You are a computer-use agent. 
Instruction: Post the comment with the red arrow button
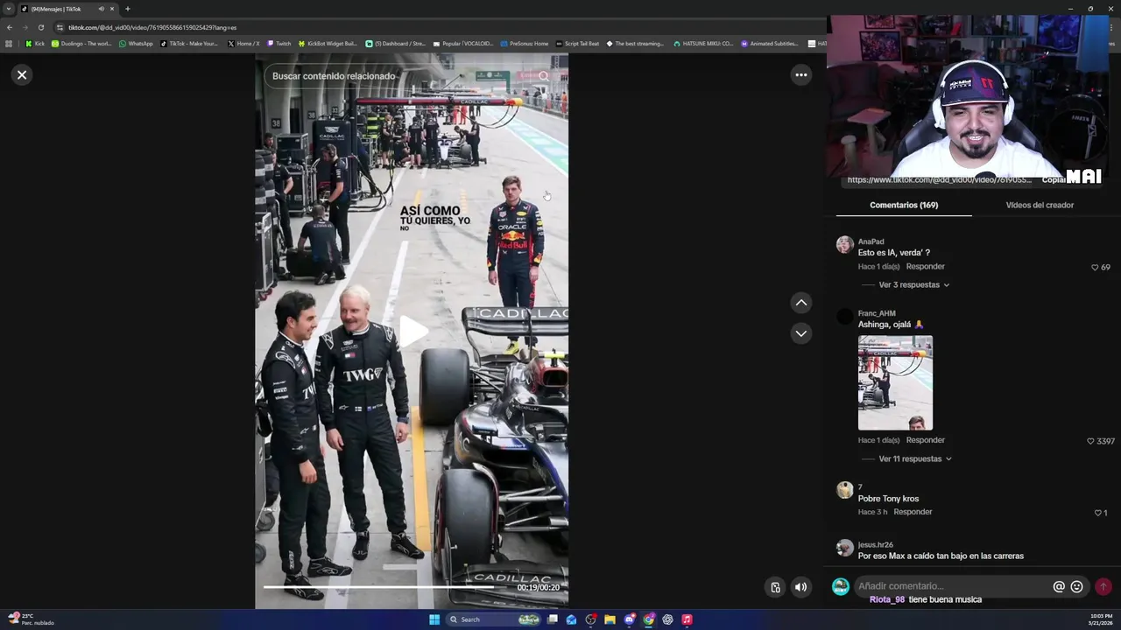pyautogui.click(x=1103, y=587)
